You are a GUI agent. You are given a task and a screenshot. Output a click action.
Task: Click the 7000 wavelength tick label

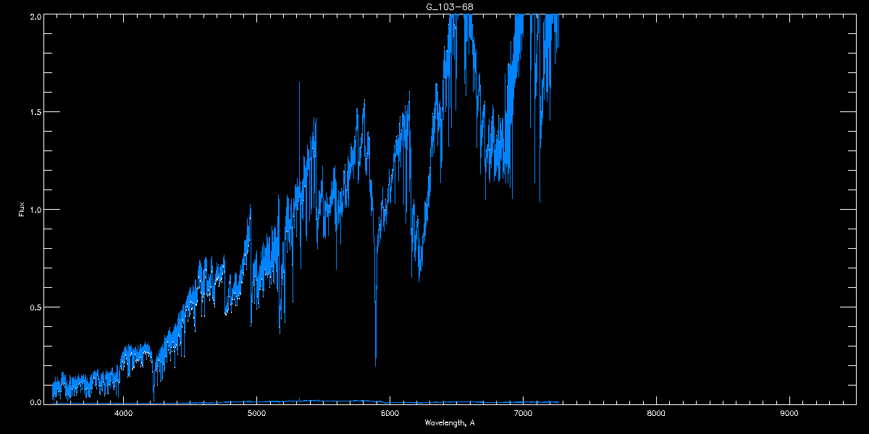(x=523, y=414)
